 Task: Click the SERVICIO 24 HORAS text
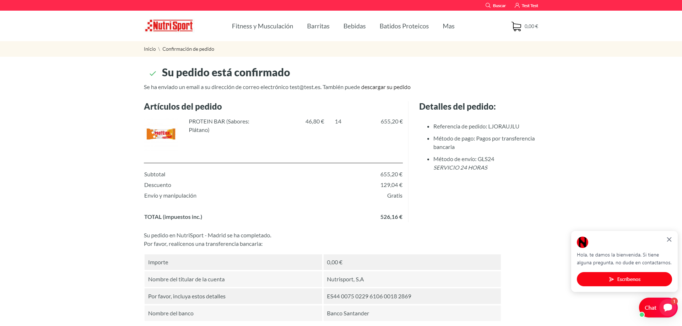coord(460,168)
